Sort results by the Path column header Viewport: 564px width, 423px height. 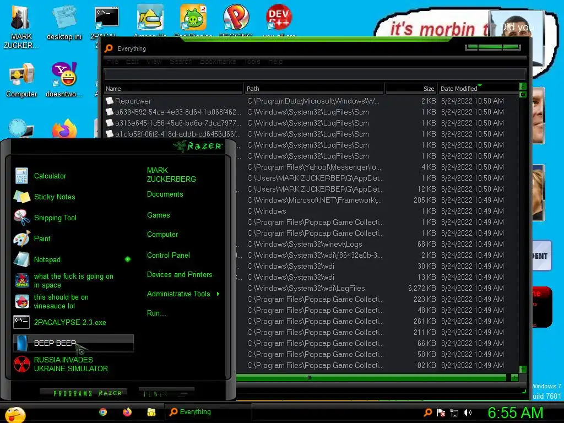[x=313, y=89]
